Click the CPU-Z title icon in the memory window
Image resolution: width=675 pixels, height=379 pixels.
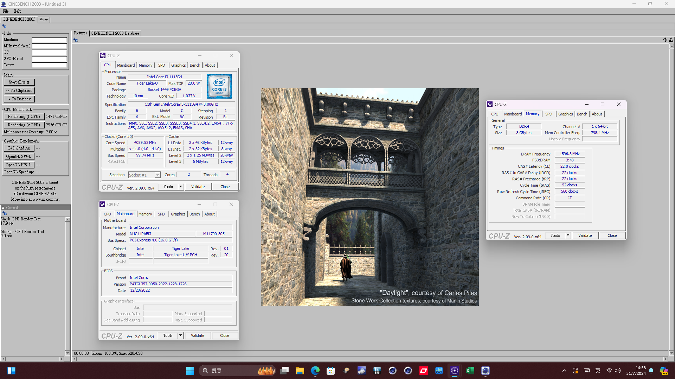[490, 104]
